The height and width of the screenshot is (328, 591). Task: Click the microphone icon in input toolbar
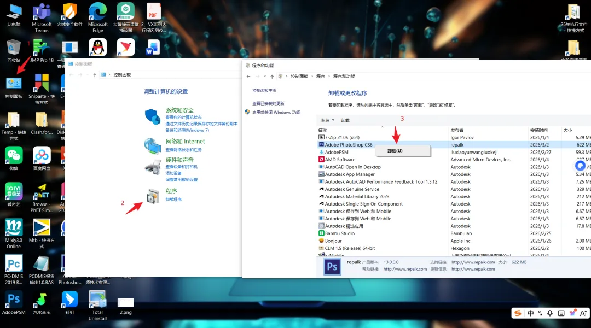tap(550, 313)
